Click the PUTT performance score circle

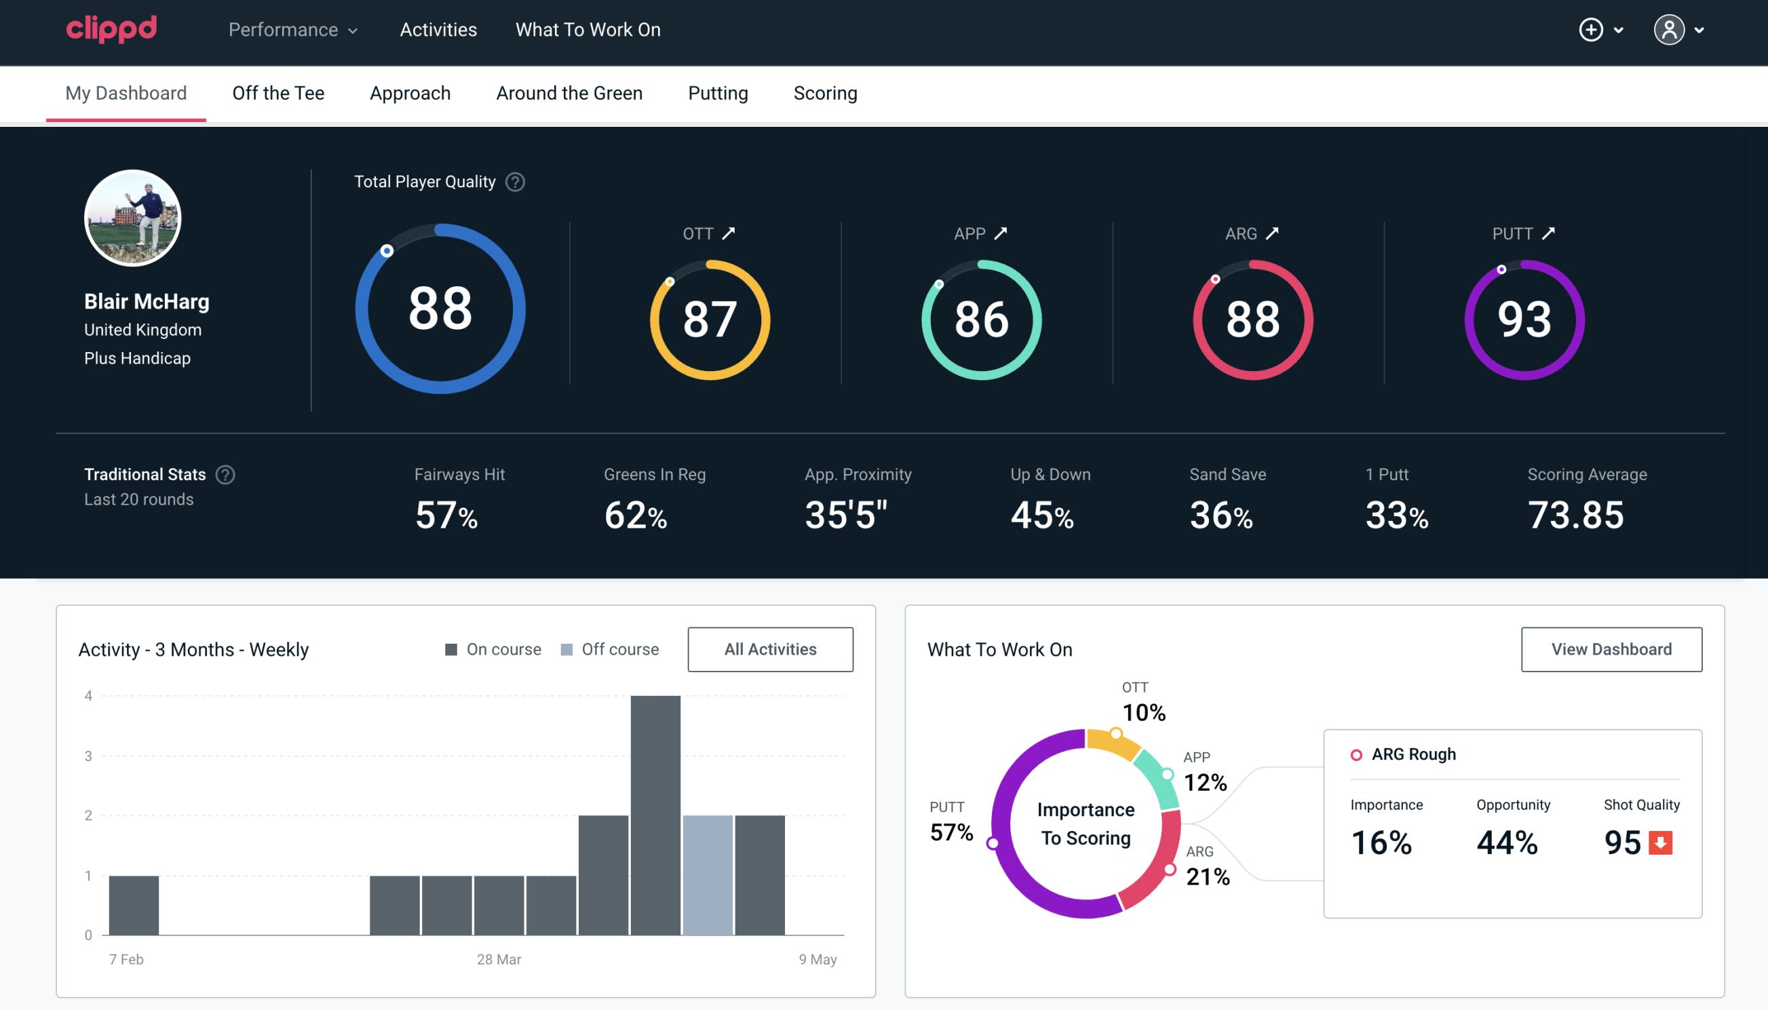click(x=1524, y=318)
